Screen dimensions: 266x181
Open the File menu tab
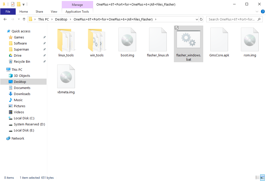coord(8,12)
